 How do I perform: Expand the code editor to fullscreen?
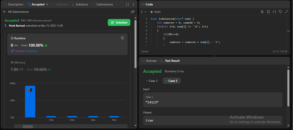click(286, 12)
